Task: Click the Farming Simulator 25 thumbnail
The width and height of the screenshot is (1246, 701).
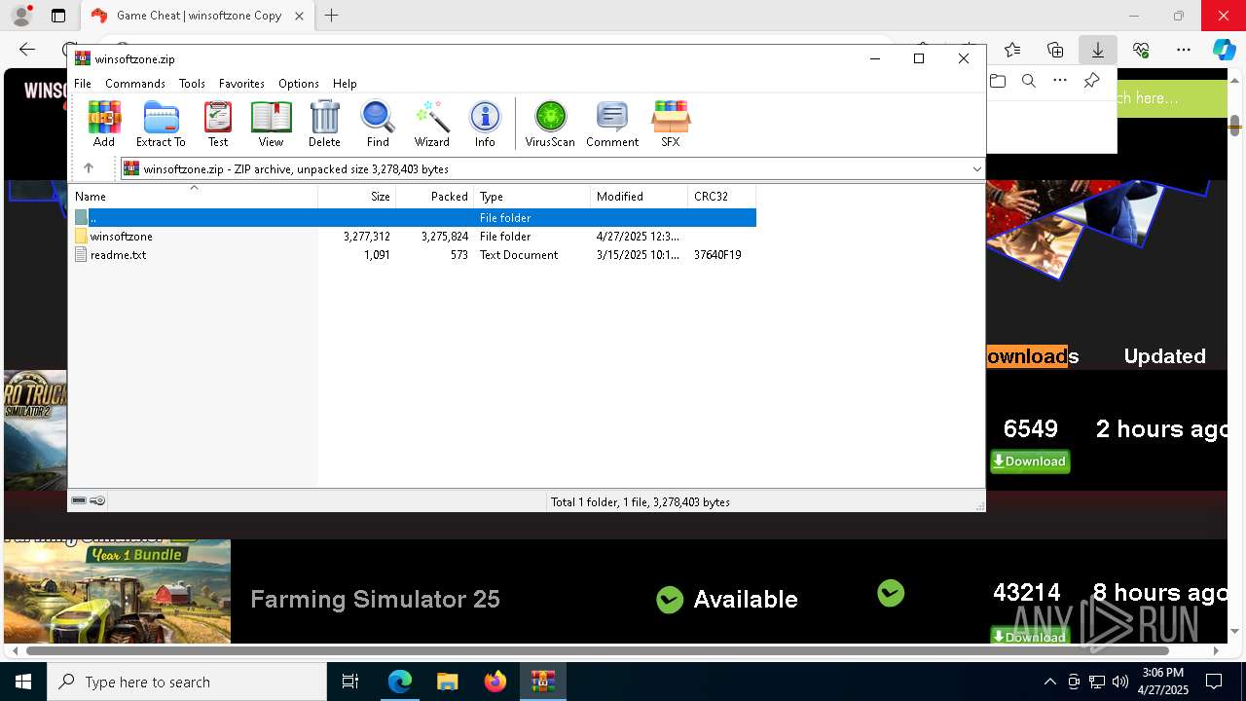Action: click(117, 591)
